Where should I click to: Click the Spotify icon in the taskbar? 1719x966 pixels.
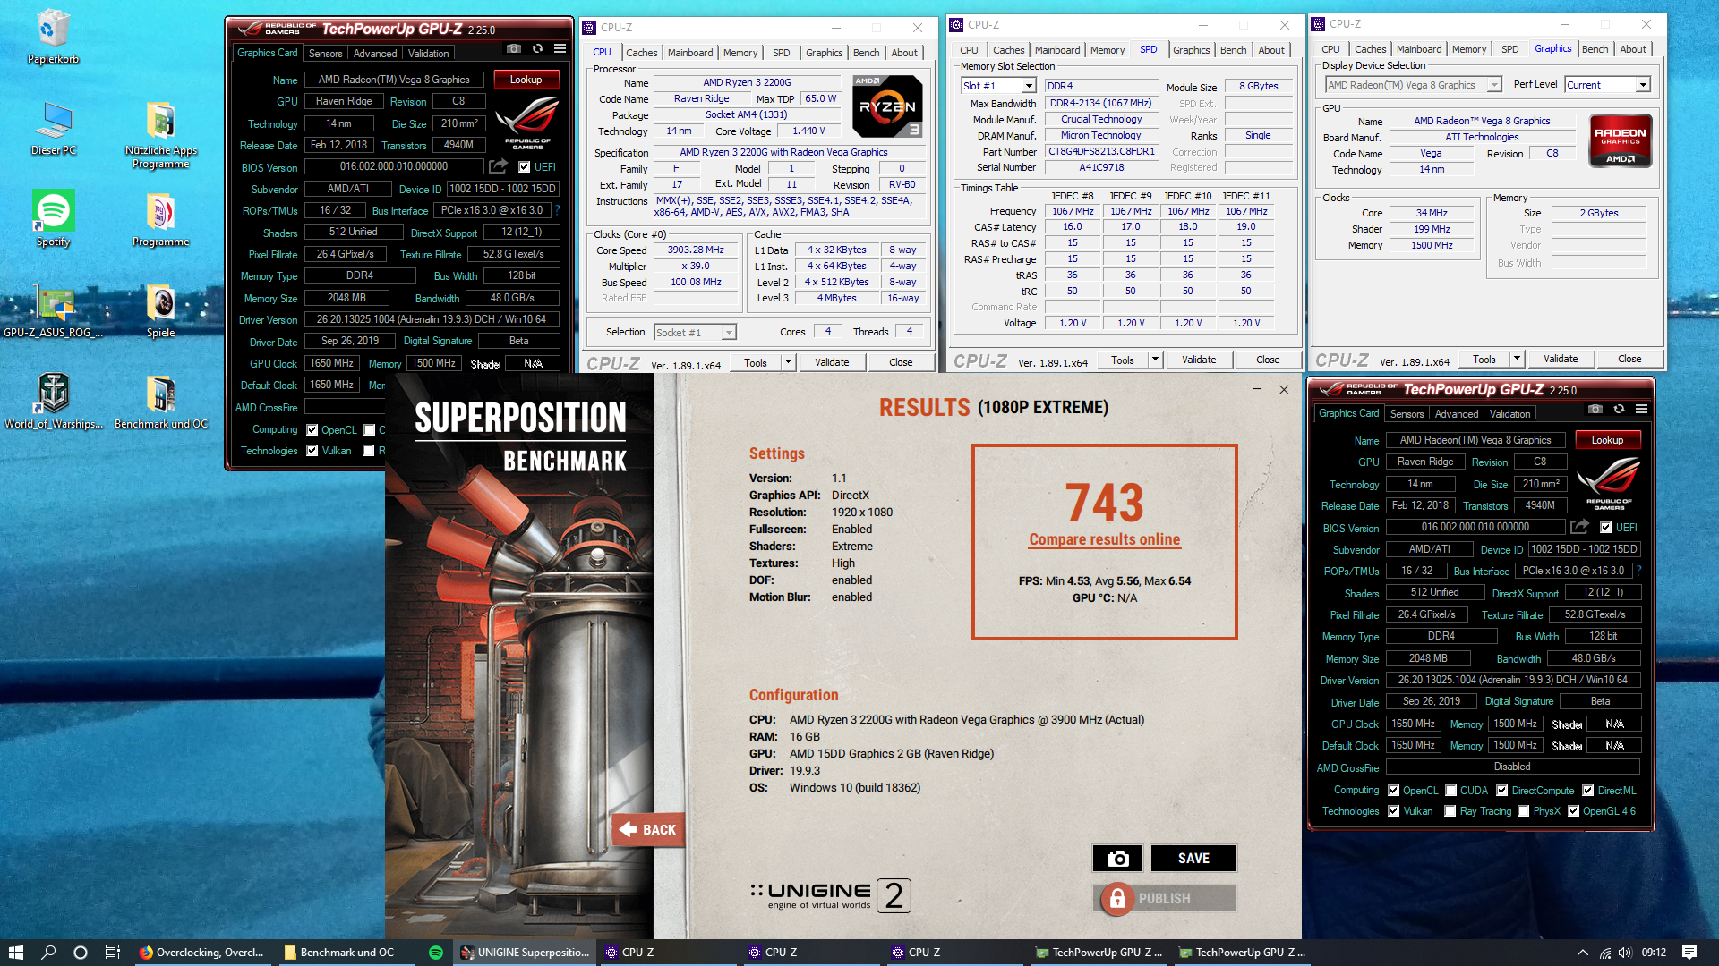tap(436, 953)
